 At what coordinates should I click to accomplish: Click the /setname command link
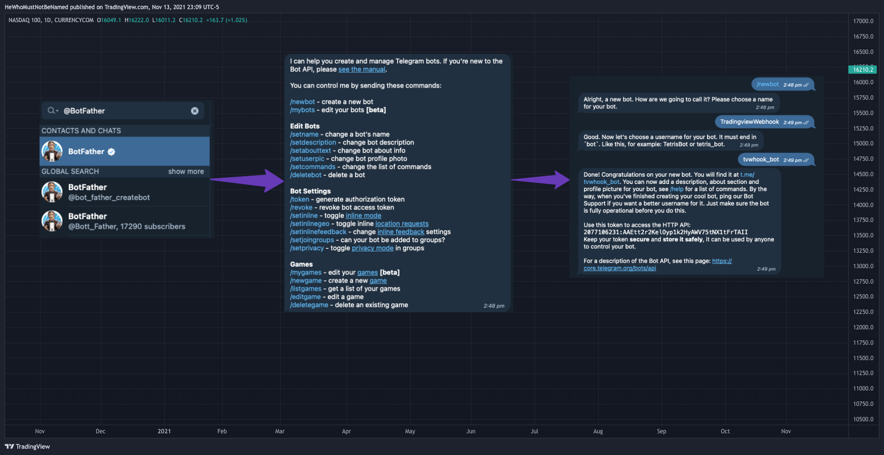coord(304,134)
